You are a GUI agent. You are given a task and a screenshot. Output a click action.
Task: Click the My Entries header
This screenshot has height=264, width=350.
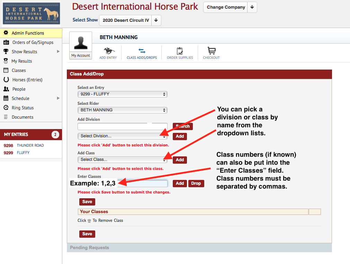[31, 135]
